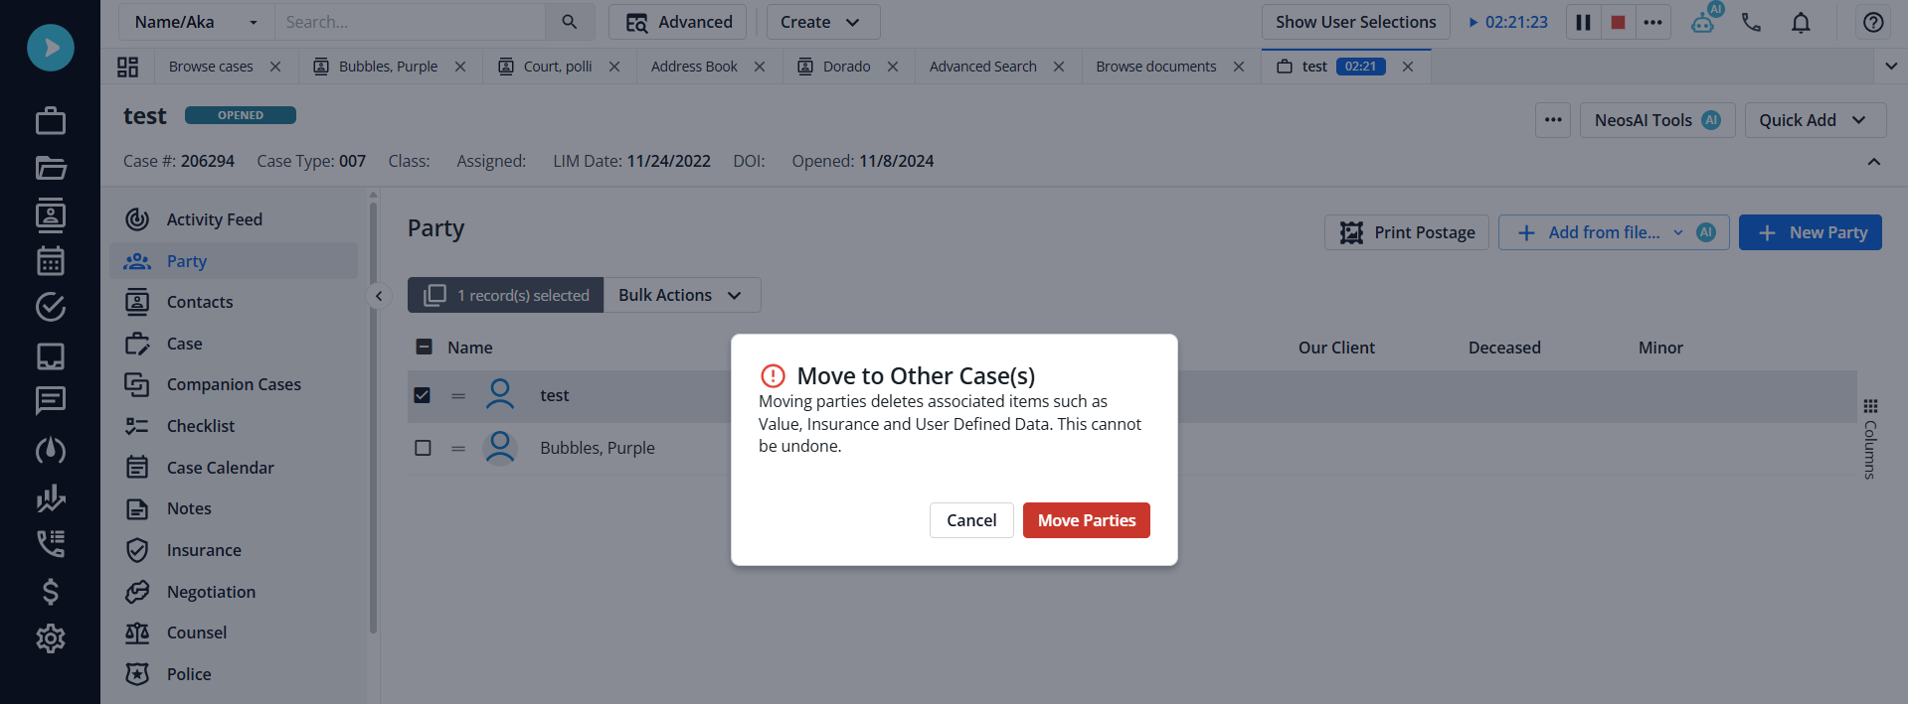Viewport: 1908px width, 704px height.
Task: Click the case menu vertical scrollbar
Action: point(373,417)
